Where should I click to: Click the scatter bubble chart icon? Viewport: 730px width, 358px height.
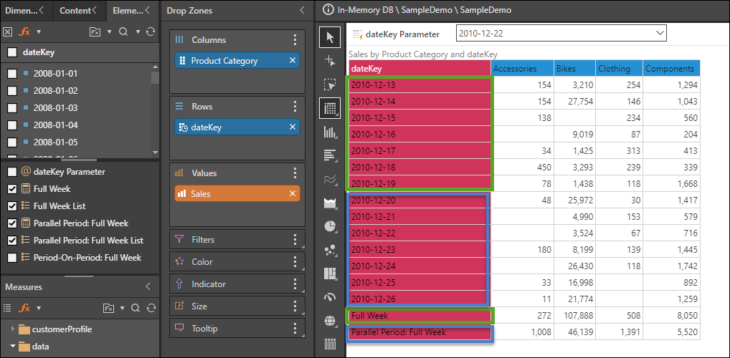click(330, 250)
